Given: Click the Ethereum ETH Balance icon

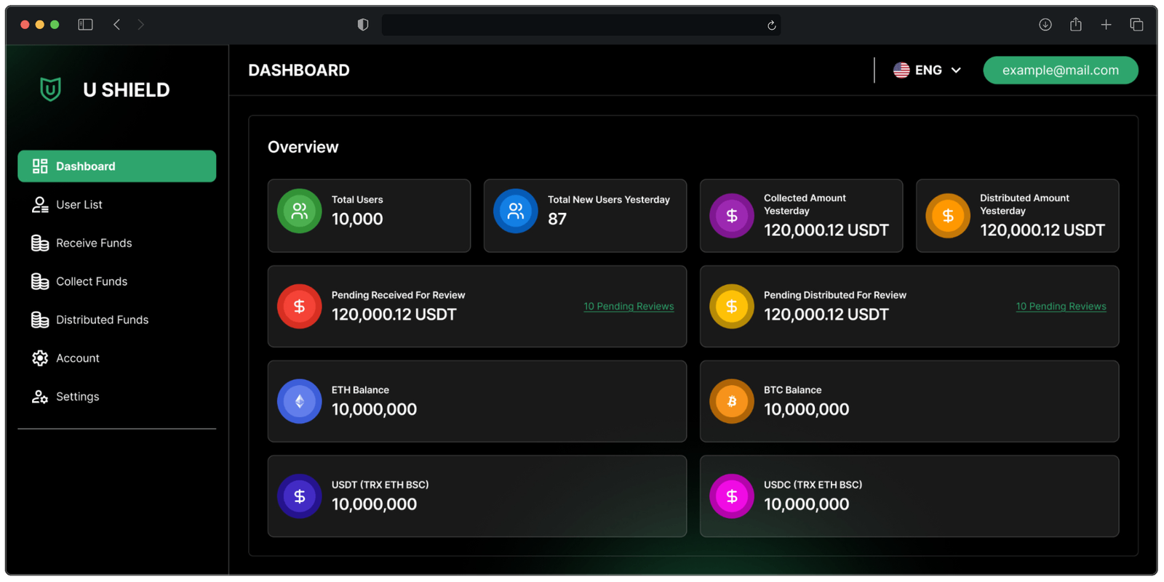Looking at the screenshot, I should click(299, 401).
